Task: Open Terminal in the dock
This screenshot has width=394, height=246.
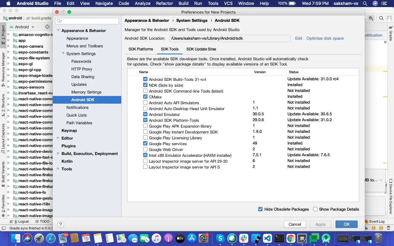Action: pos(279,238)
